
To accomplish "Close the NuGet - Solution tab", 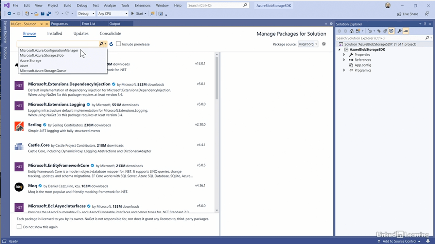I will (47, 24).
